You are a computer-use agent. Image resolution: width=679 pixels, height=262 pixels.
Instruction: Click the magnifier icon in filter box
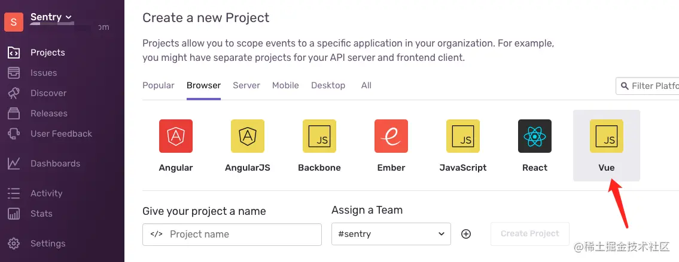point(625,86)
